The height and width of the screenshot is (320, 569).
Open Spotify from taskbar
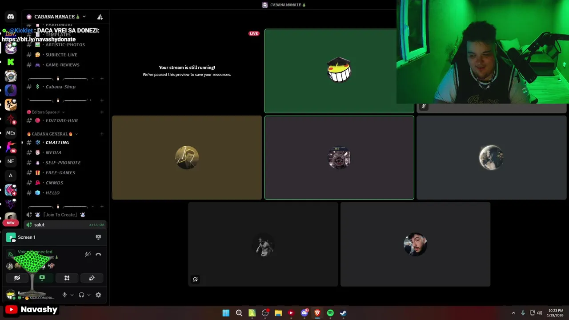click(330, 313)
